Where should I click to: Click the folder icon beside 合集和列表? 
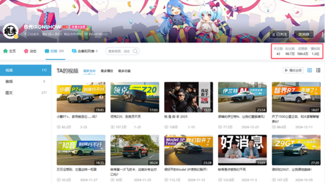74,51
